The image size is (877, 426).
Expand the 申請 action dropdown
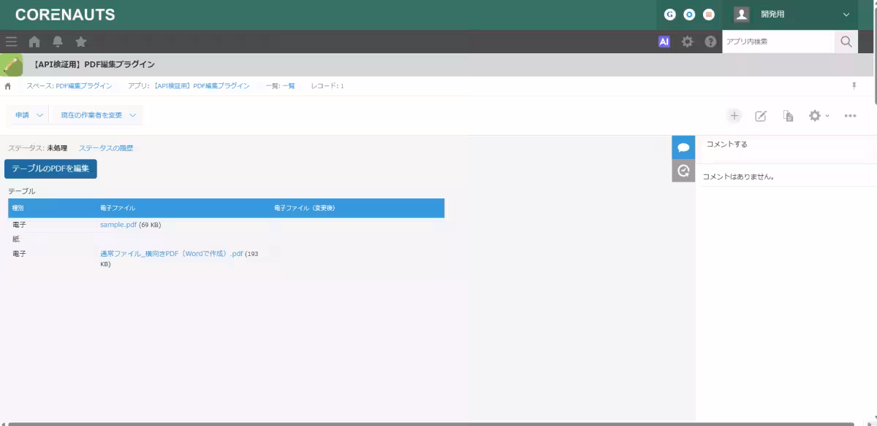(29, 115)
